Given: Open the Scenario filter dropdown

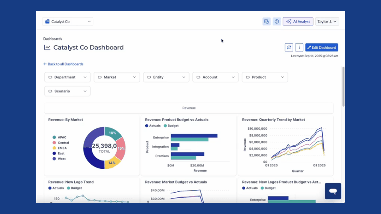Looking at the screenshot, I should click(67, 91).
